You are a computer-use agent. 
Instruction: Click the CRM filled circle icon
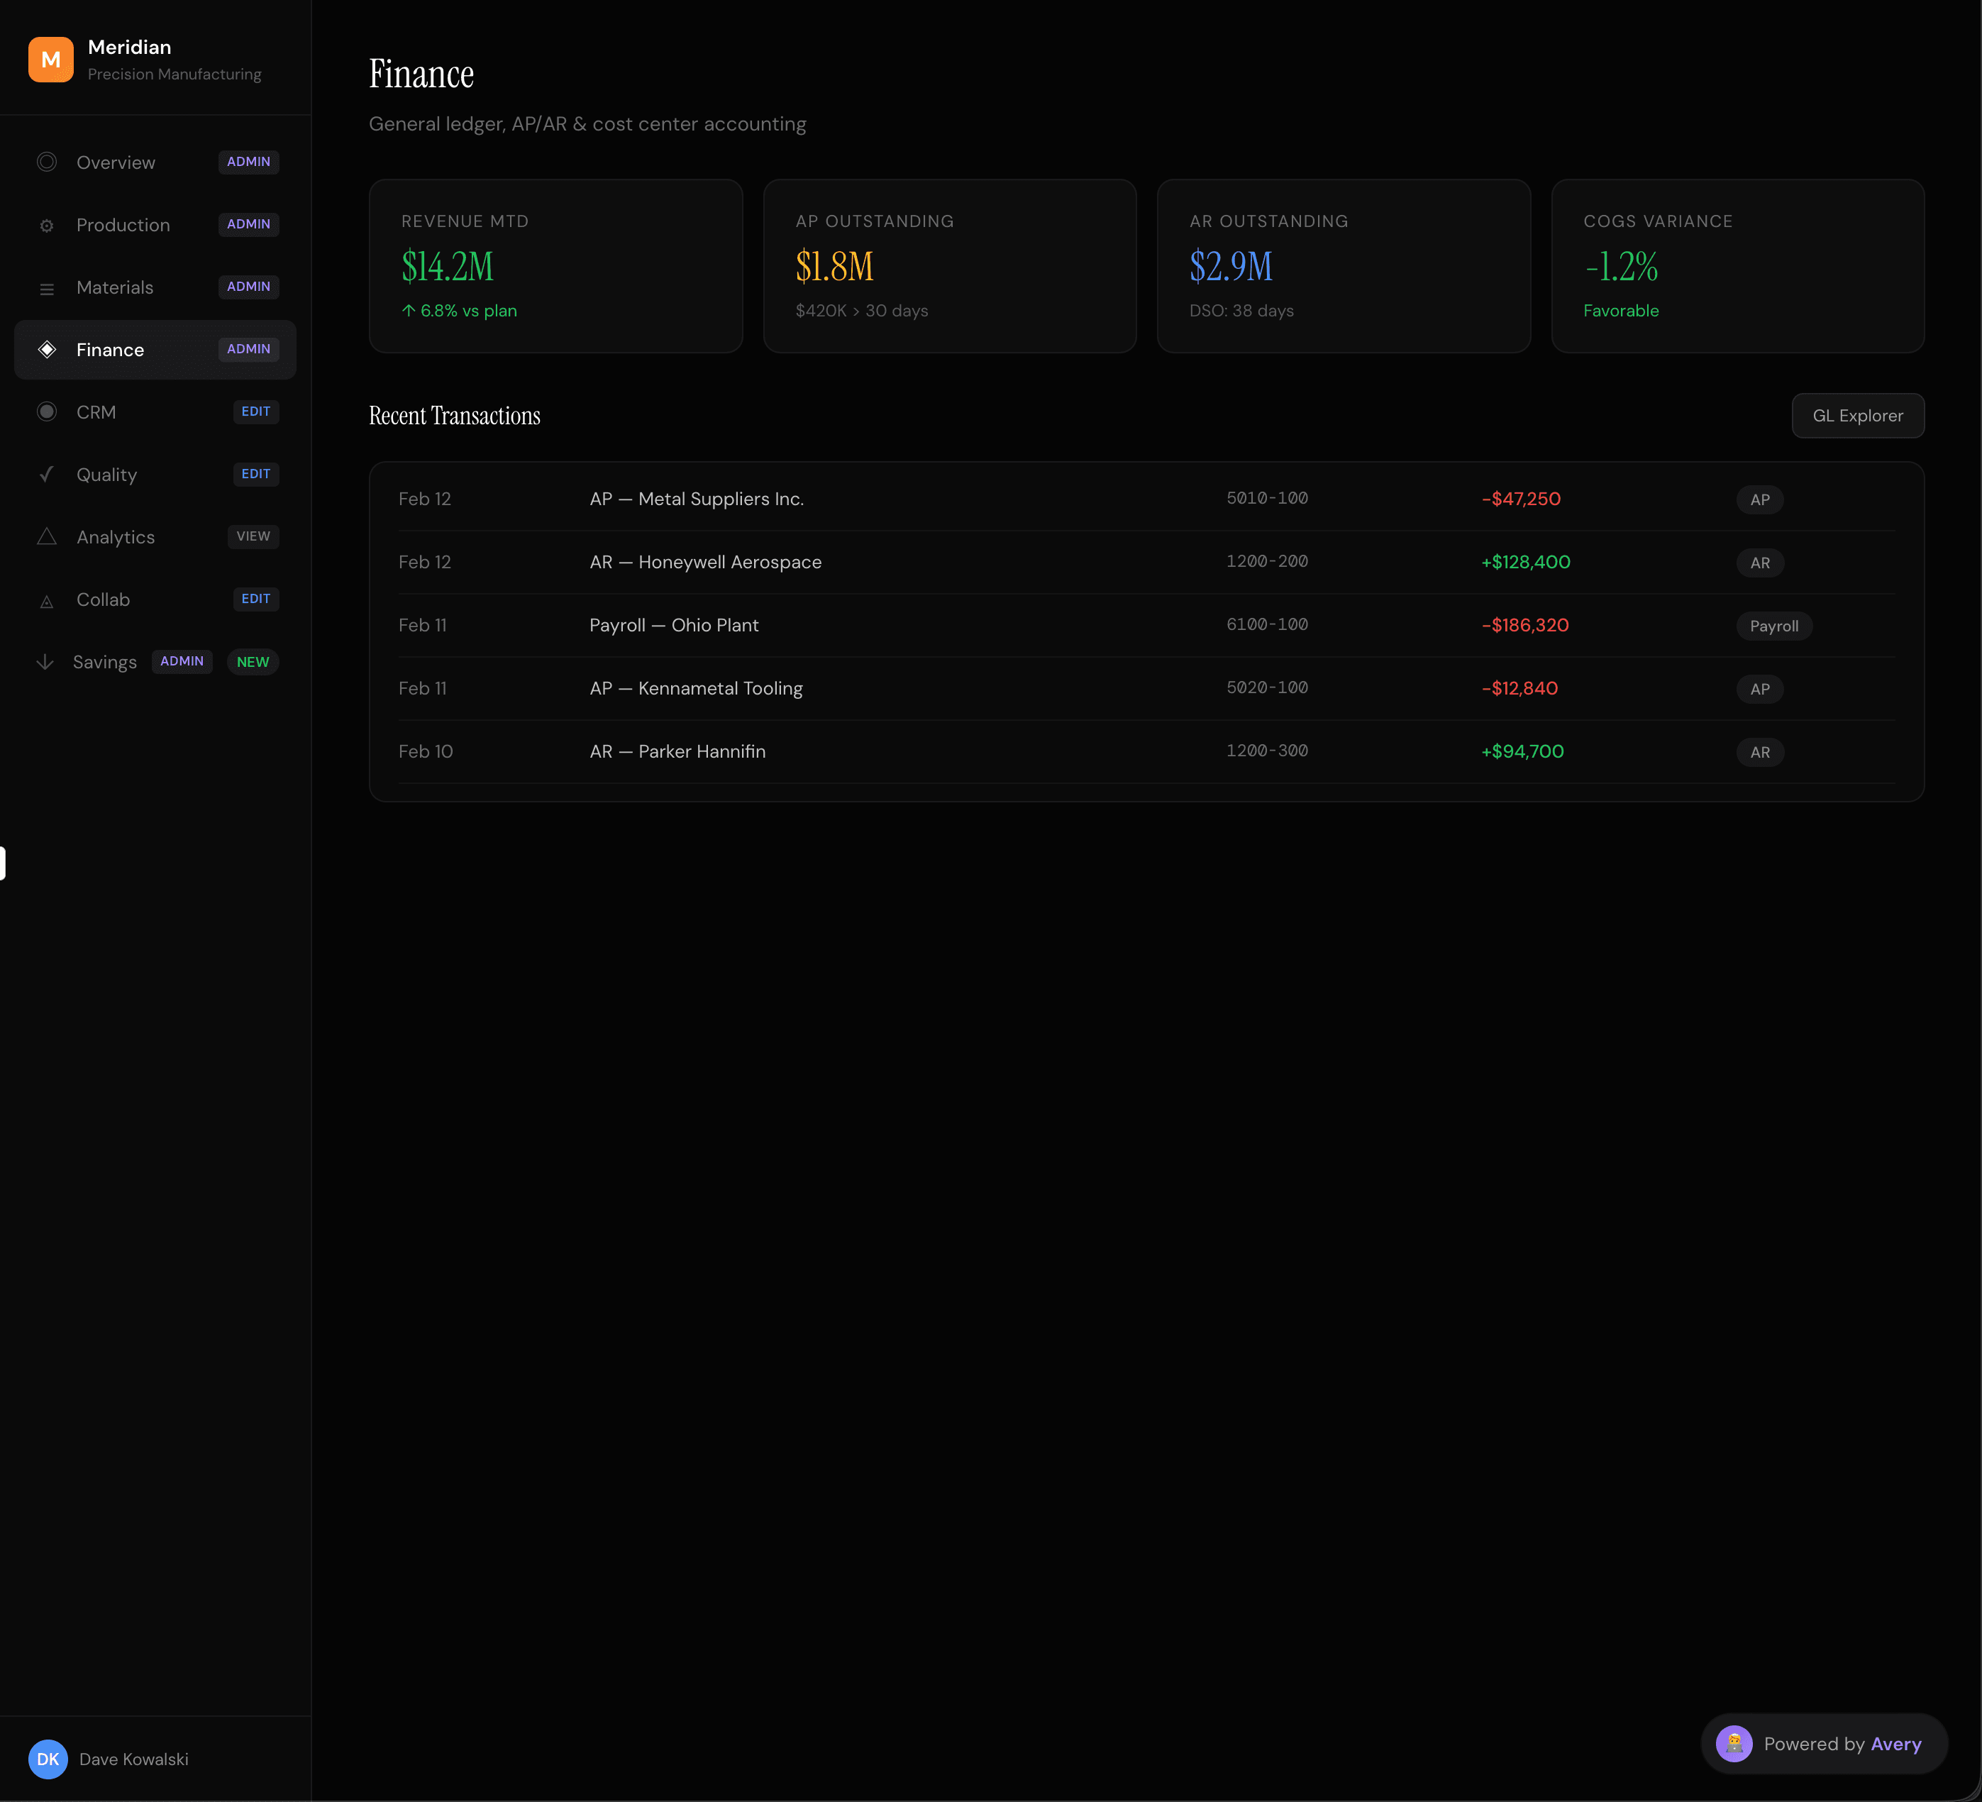point(46,412)
